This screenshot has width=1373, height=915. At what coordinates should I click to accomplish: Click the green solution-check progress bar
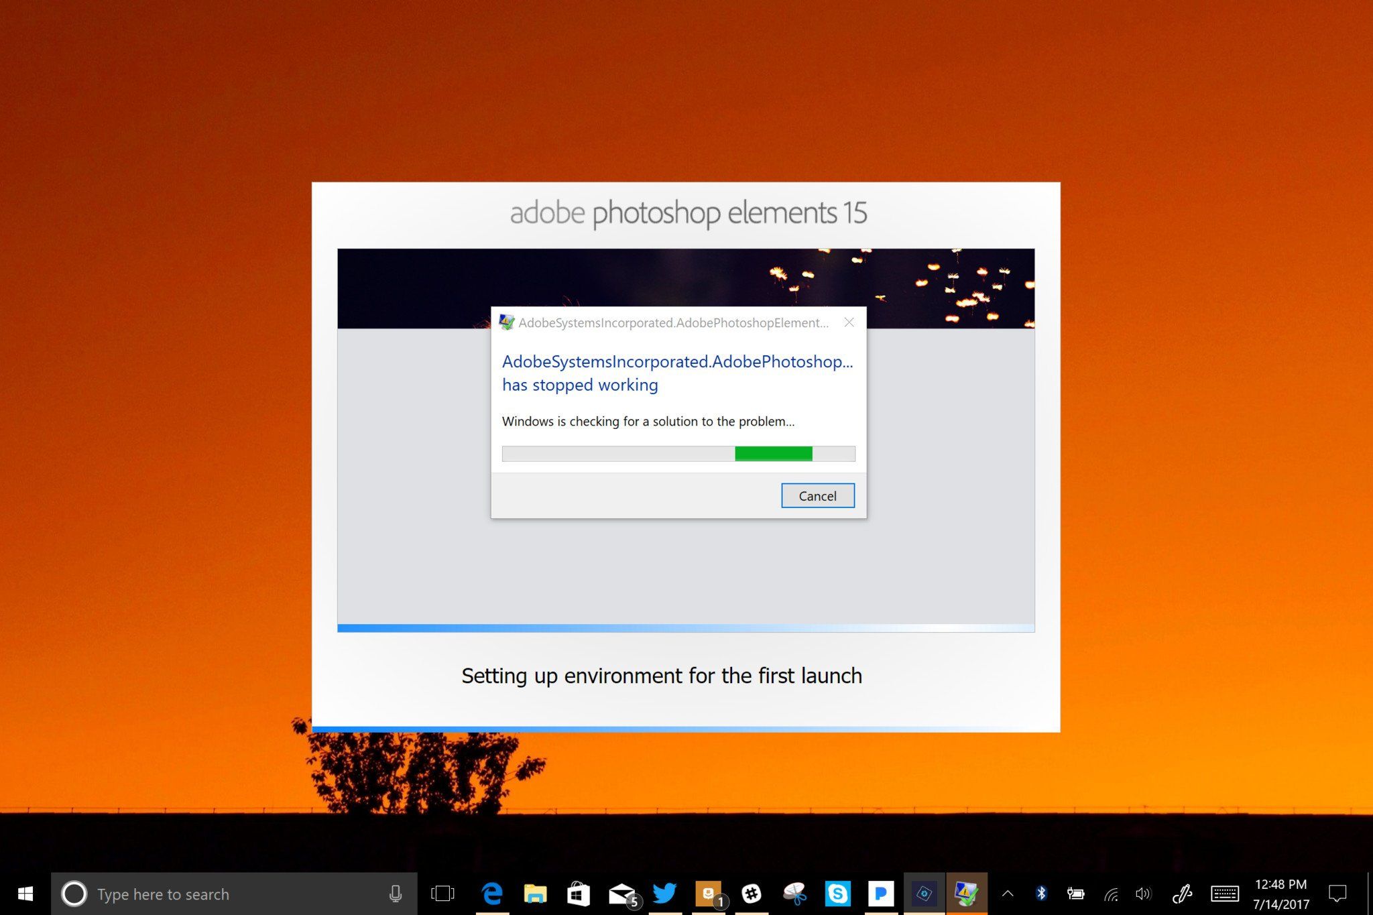click(678, 454)
